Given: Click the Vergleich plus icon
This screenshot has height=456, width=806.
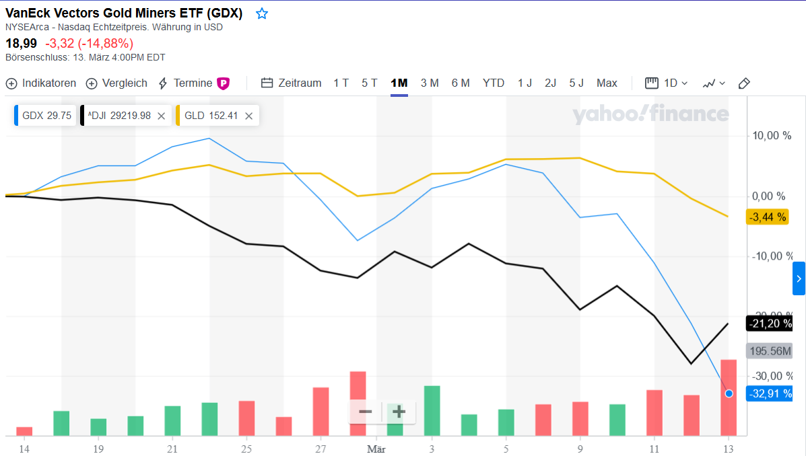Looking at the screenshot, I should pos(92,83).
